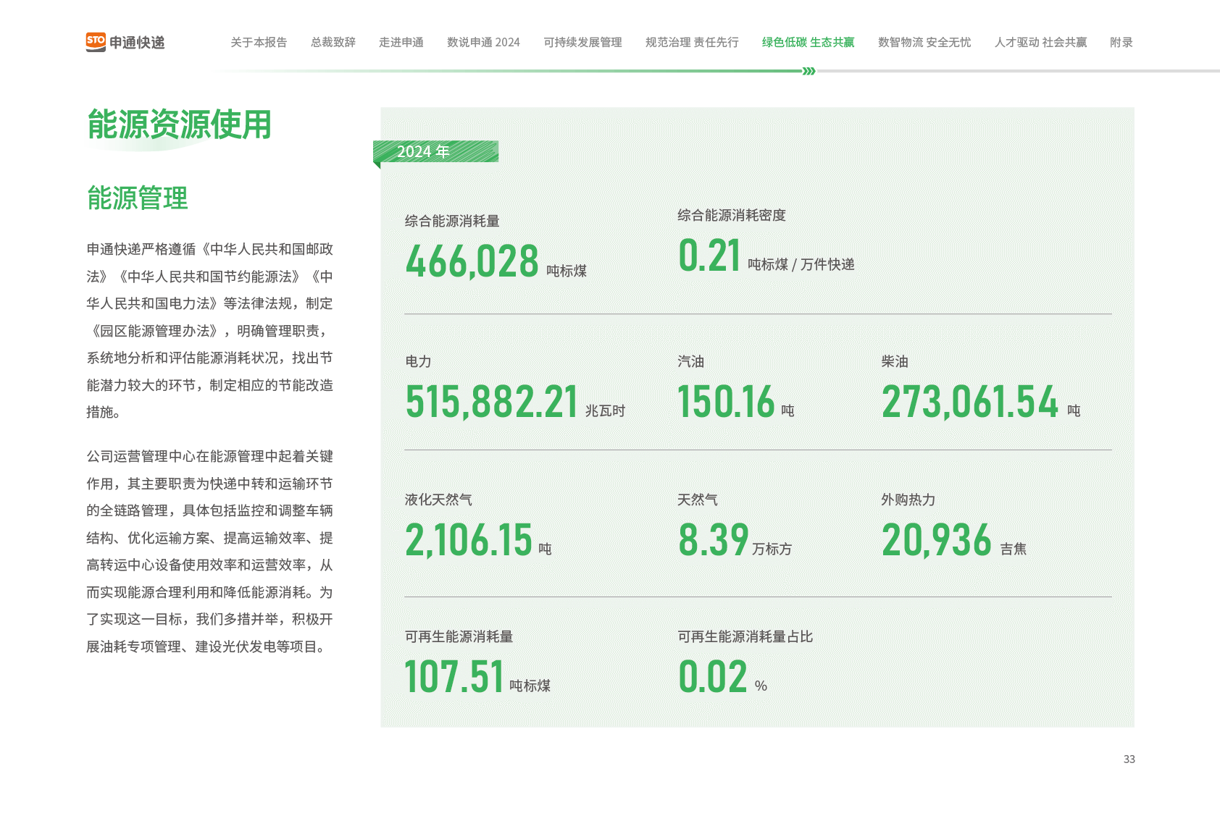Click the 能源管理 green subheading
1220x813 pixels.
137,198
